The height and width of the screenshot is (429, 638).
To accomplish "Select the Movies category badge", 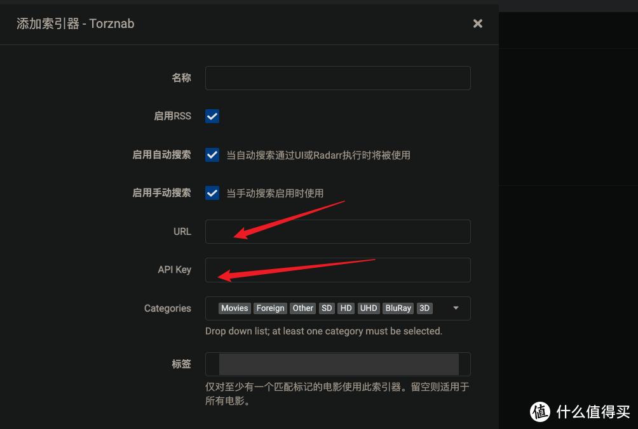I will (234, 308).
